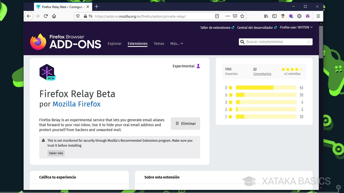Toggle reader view for this page
344x193 pixels.
[x=217, y=16]
